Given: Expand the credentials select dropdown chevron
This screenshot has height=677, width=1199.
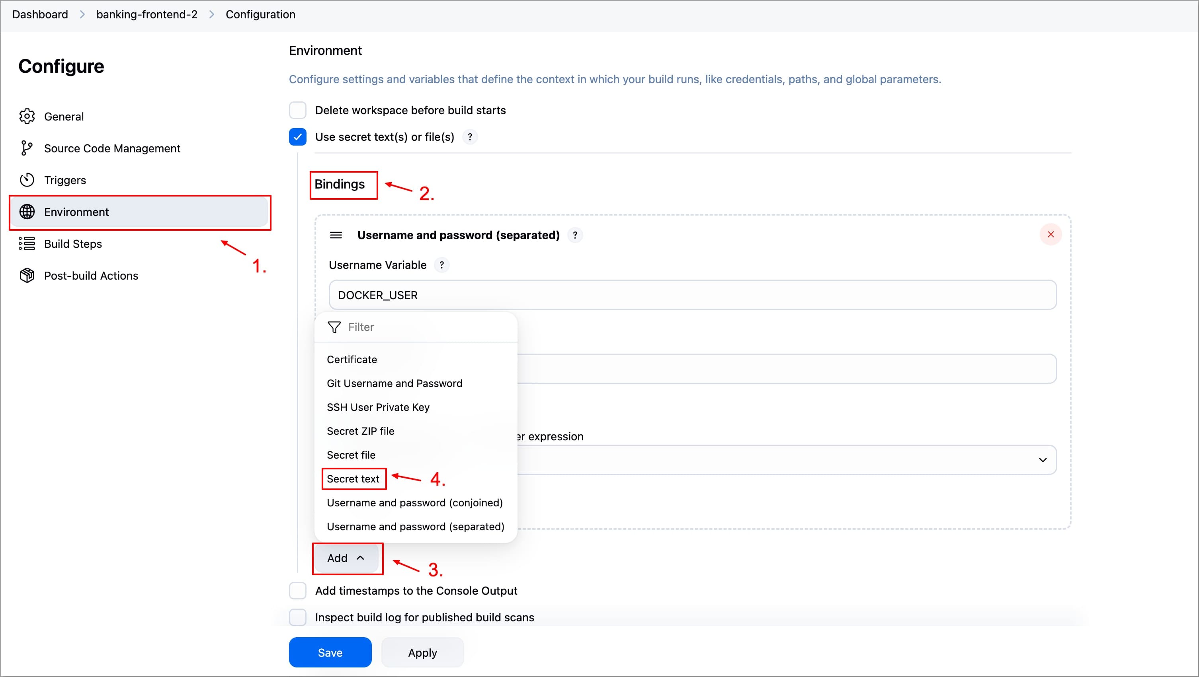Looking at the screenshot, I should click(1043, 460).
